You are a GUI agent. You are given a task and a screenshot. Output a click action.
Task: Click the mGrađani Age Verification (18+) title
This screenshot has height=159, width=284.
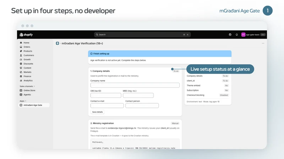click(x=82, y=43)
